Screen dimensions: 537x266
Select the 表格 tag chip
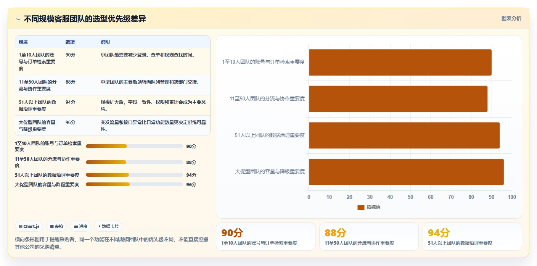tap(56, 226)
